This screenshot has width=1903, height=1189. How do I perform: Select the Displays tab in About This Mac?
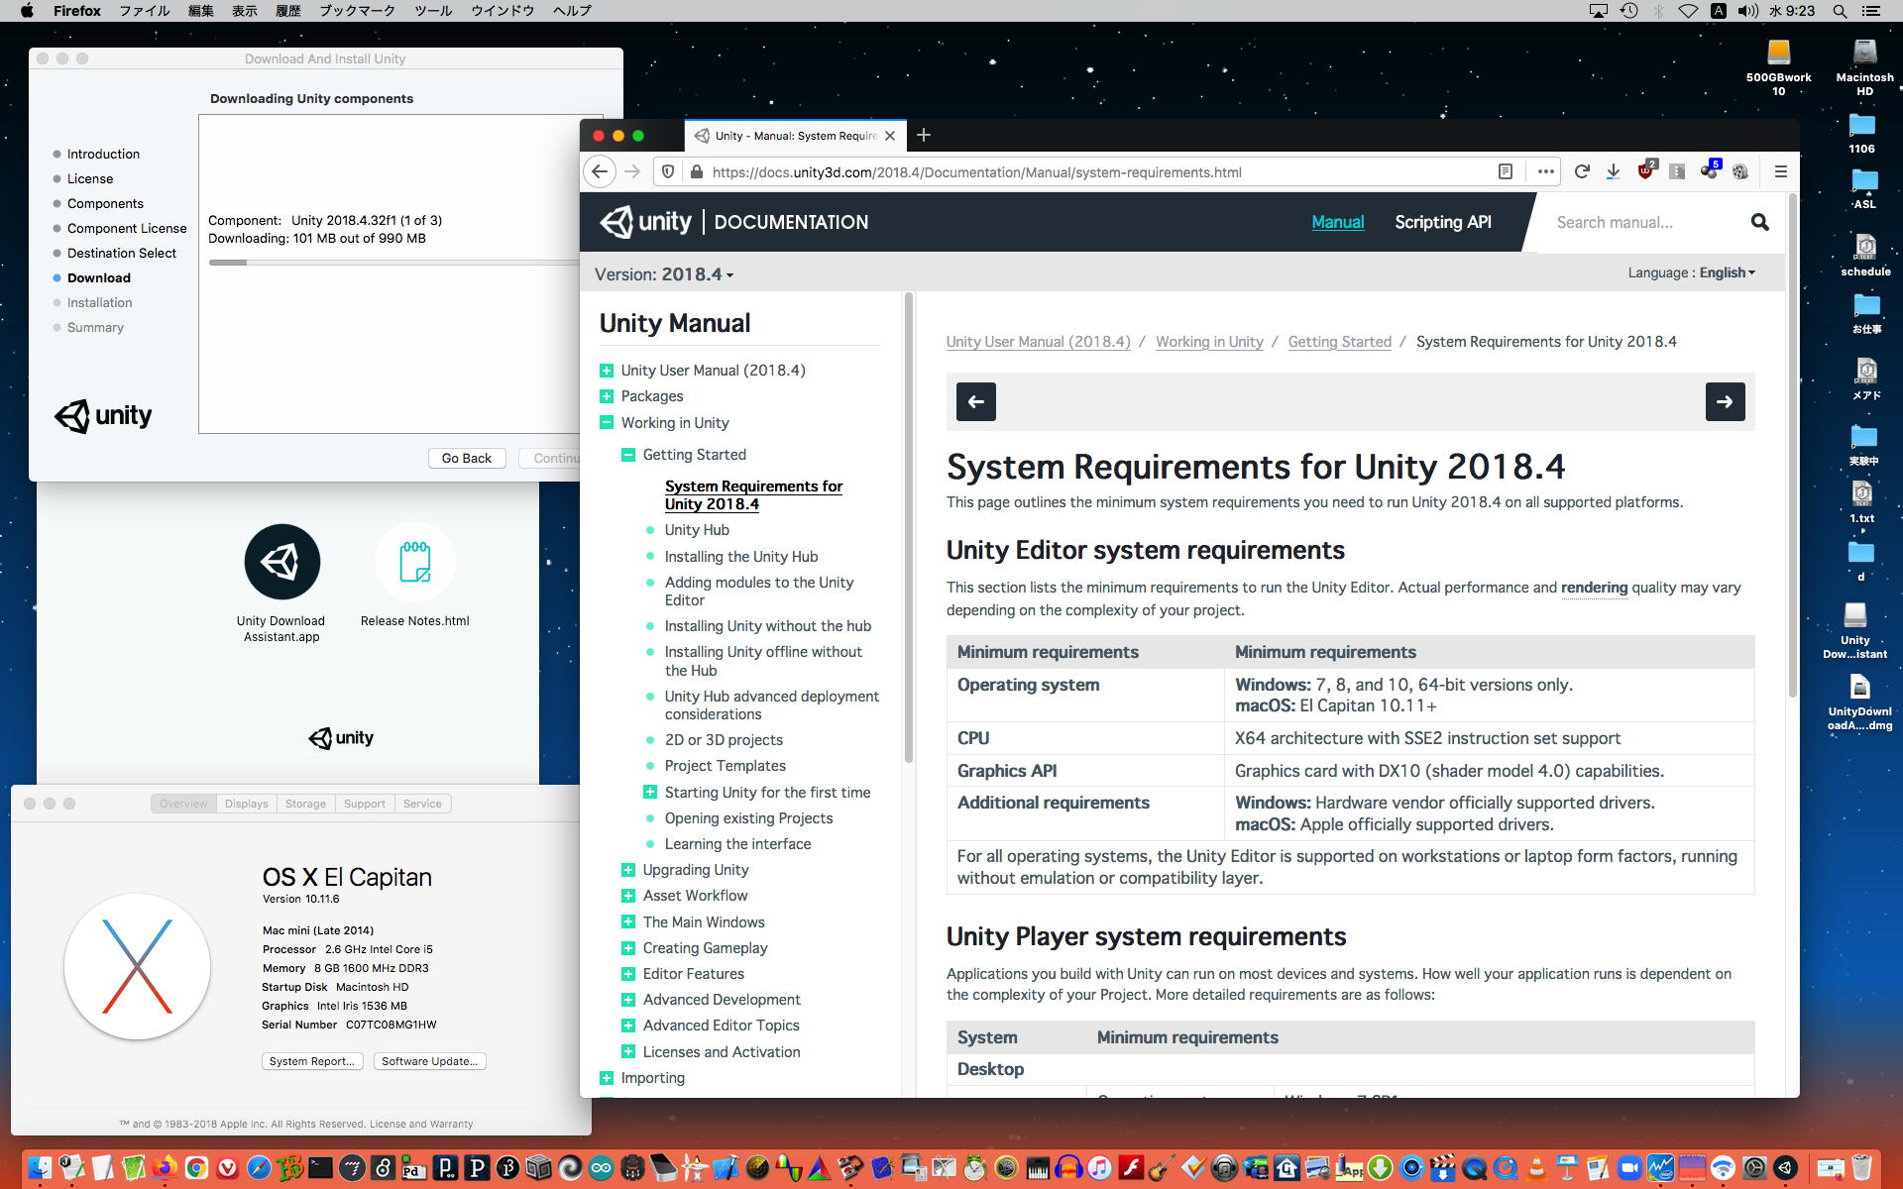point(246,804)
